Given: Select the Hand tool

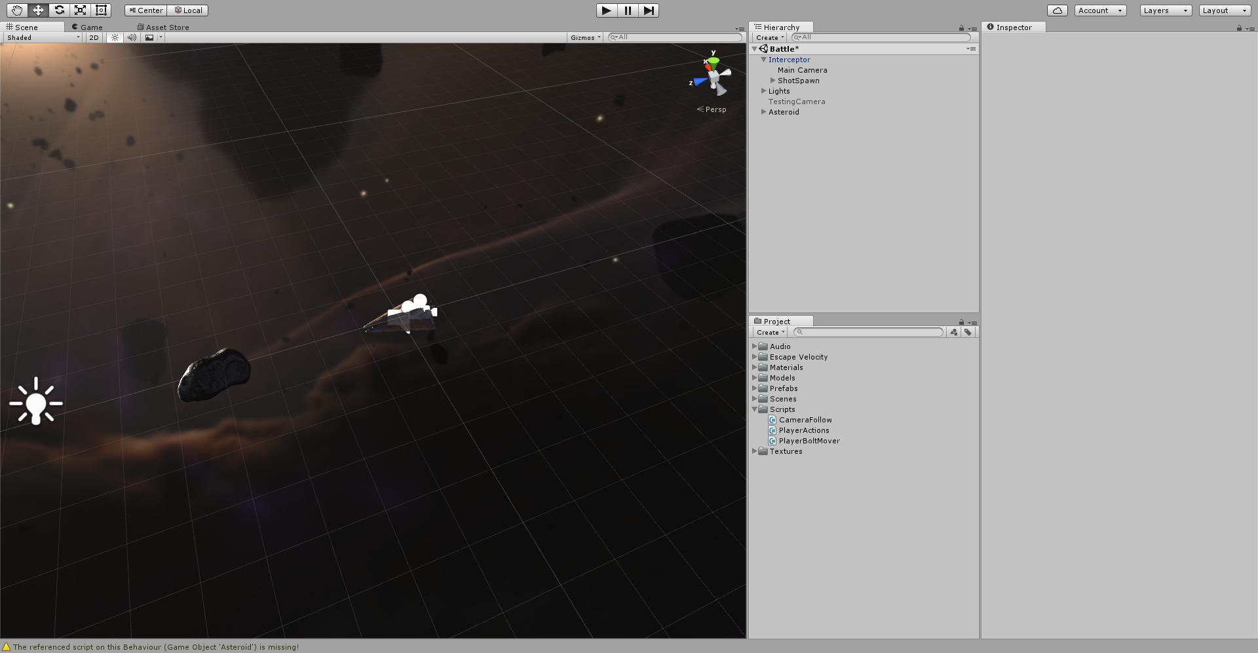Looking at the screenshot, I should point(17,10).
